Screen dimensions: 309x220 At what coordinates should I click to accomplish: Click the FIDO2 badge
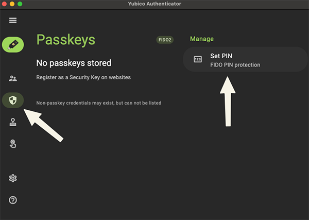(x=165, y=40)
